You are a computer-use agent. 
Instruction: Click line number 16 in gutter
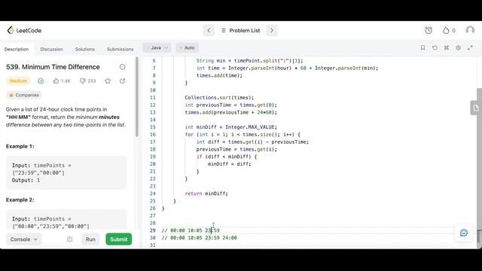click(x=152, y=134)
